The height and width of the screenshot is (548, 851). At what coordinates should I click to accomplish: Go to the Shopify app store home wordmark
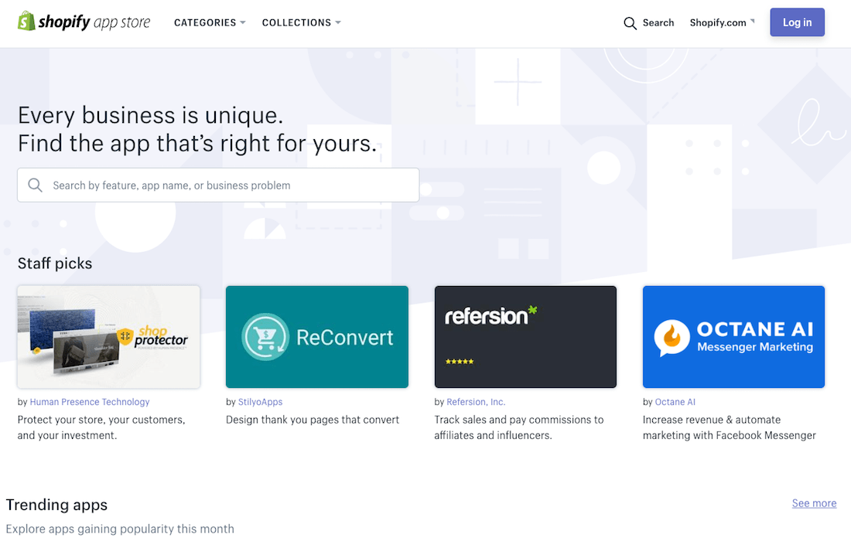(94, 22)
